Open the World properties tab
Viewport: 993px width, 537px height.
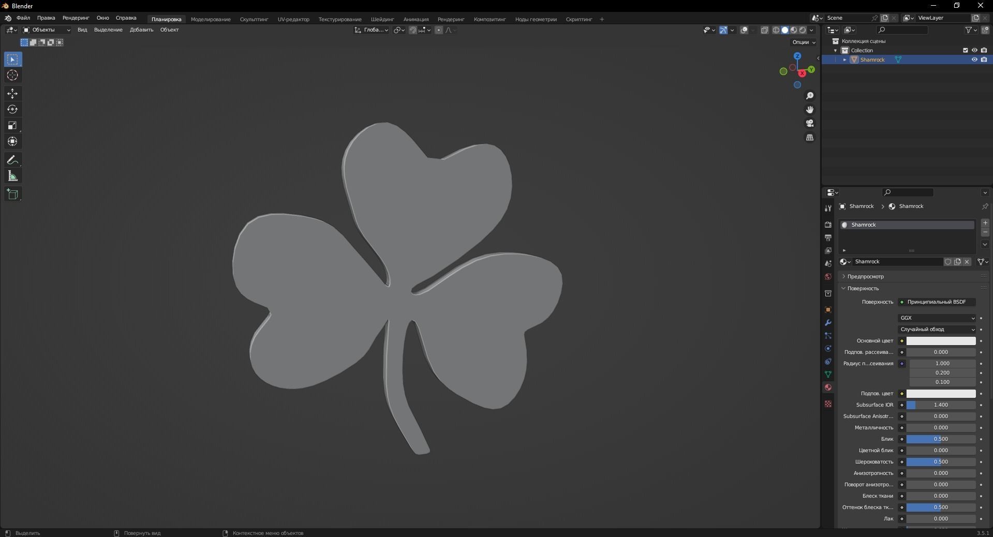coord(828,276)
